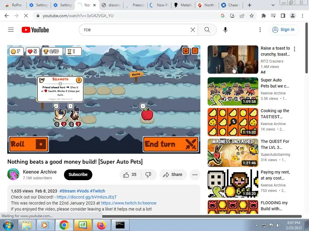Open a new browser tab
This screenshot has width=309, height=231.
[250, 5]
